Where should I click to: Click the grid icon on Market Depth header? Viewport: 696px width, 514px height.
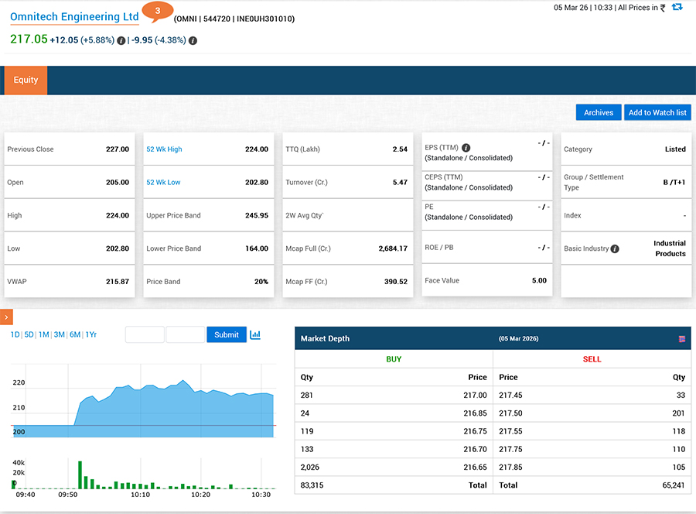pos(681,338)
